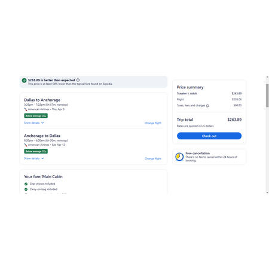The height and width of the screenshot is (269, 269).
Task: Click the Your fare: Main Cabin heading
Action: [x=43, y=176]
